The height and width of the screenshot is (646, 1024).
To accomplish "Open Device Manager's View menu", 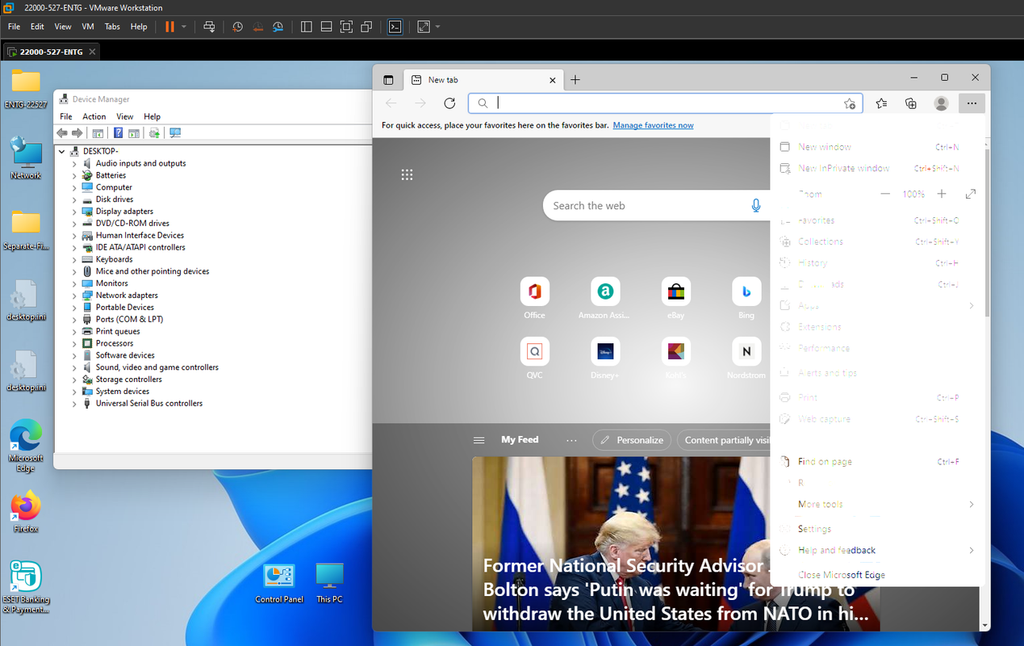I will point(124,116).
